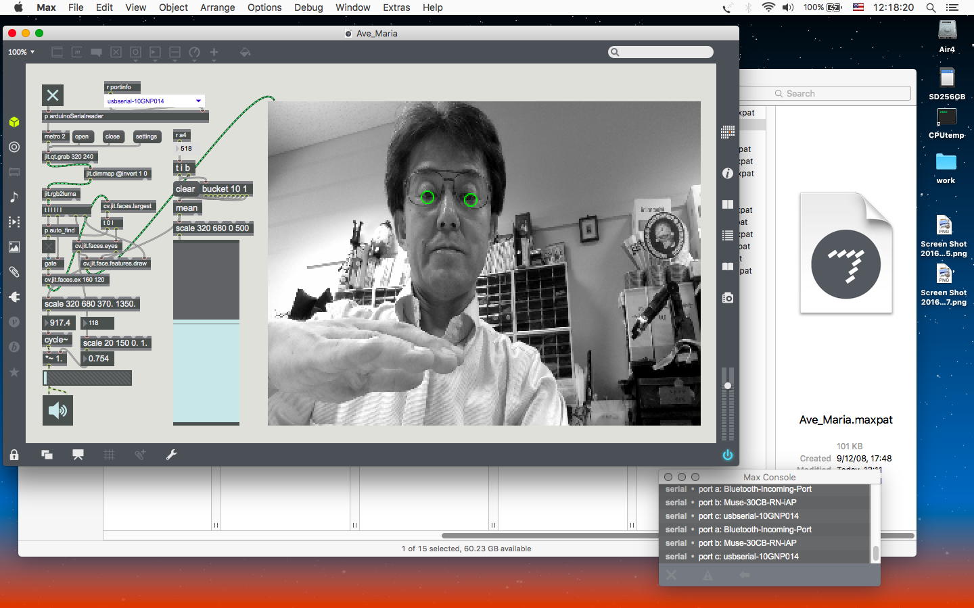Open the images browser icon
The width and height of the screenshot is (974, 608).
(14, 247)
